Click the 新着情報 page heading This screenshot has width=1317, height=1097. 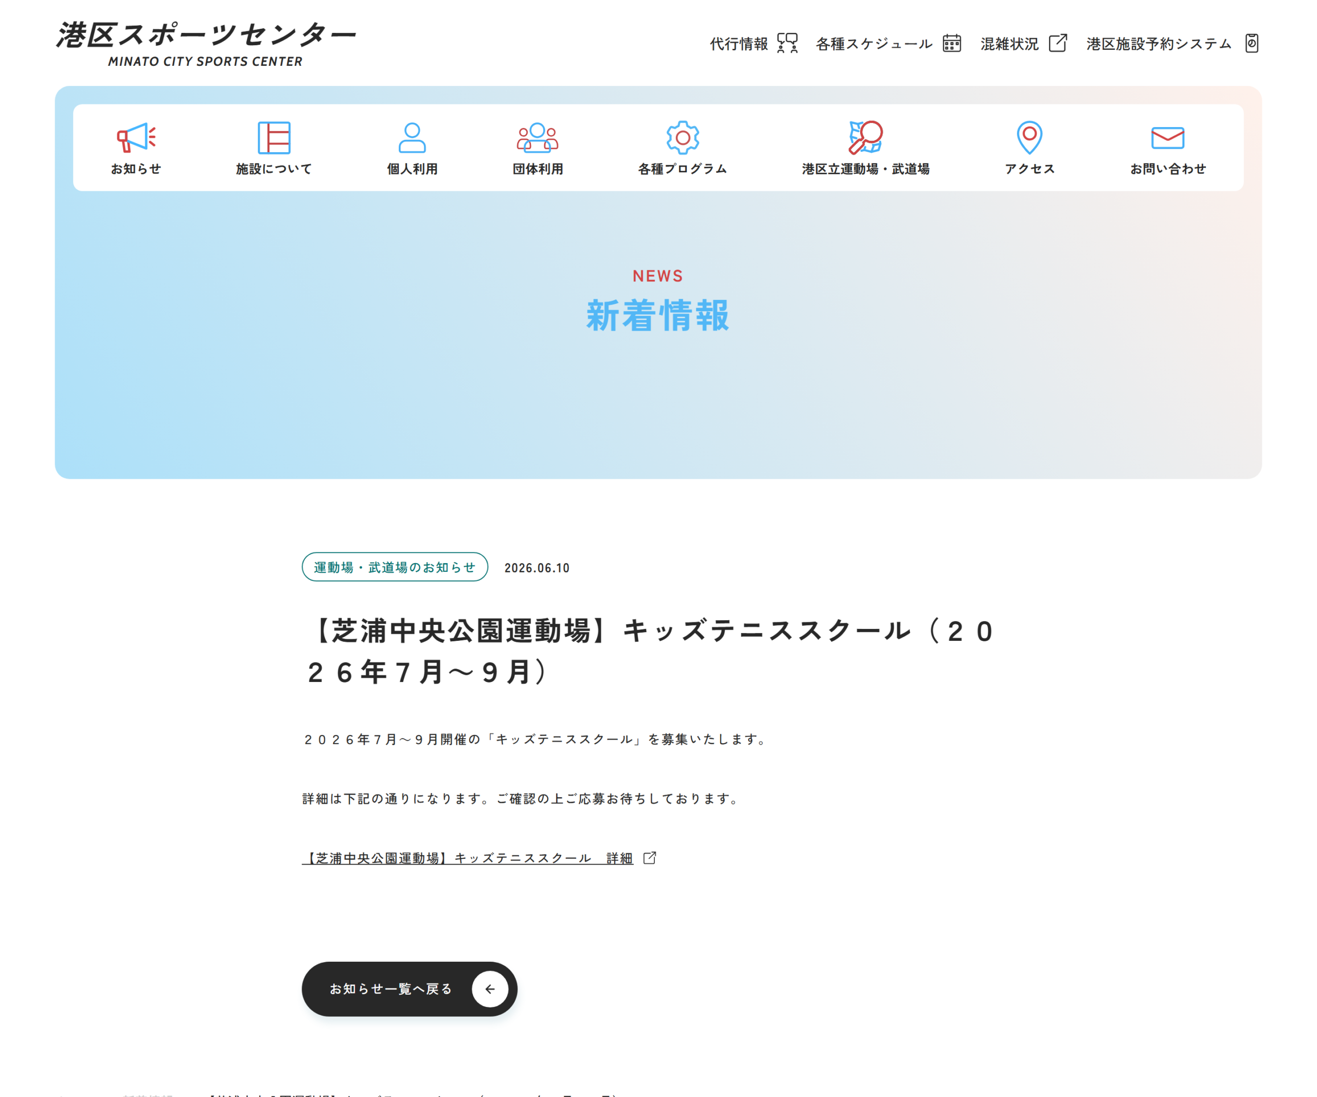[x=658, y=315]
